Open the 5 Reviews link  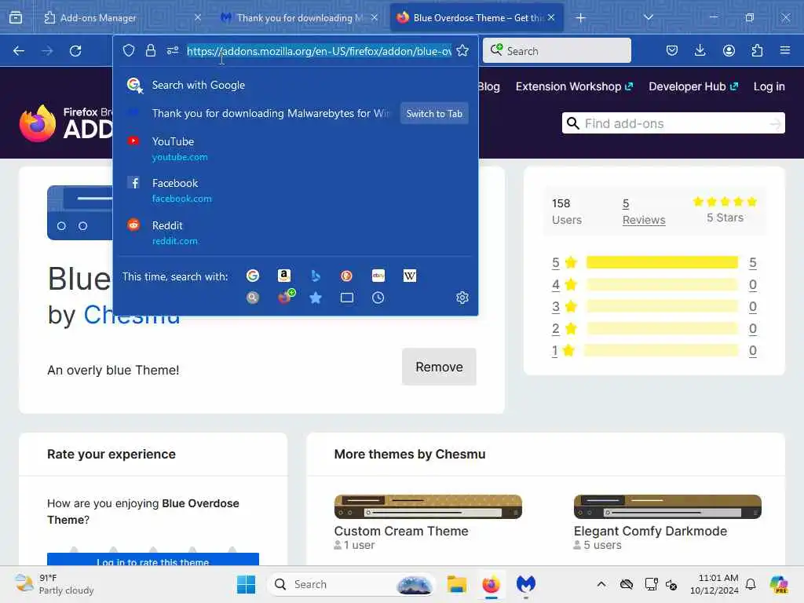click(644, 211)
